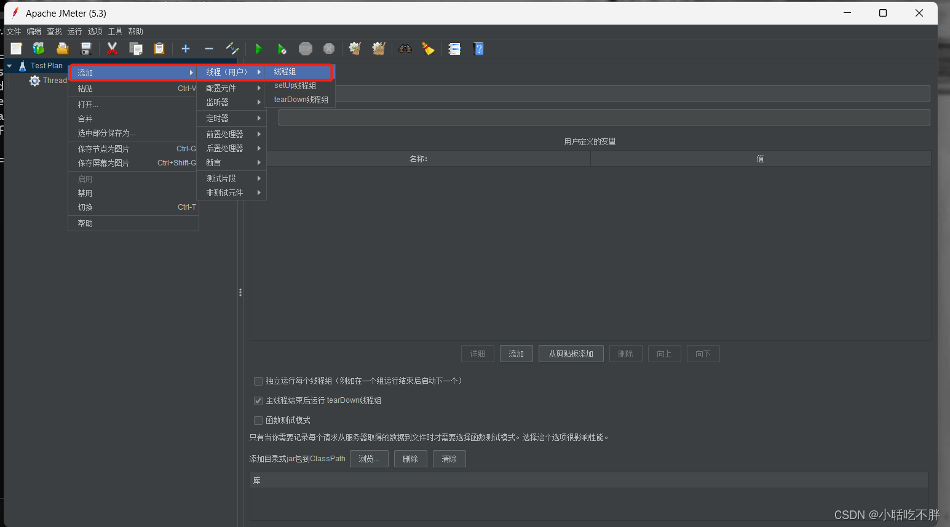Screen dimensions: 950x527
Task: Open the 选项 menu
Action: pyautogui.click(x=95, y=31)
